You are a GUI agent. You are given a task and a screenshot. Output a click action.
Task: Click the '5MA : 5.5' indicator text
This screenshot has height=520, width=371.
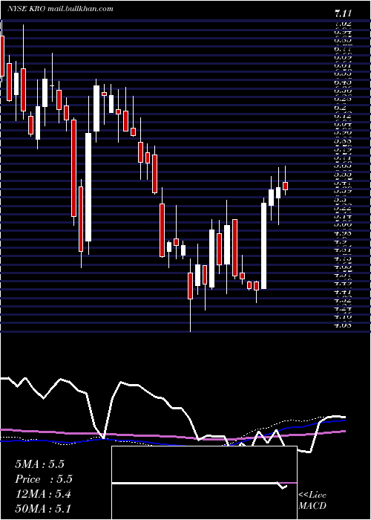(x=39, y=464)
